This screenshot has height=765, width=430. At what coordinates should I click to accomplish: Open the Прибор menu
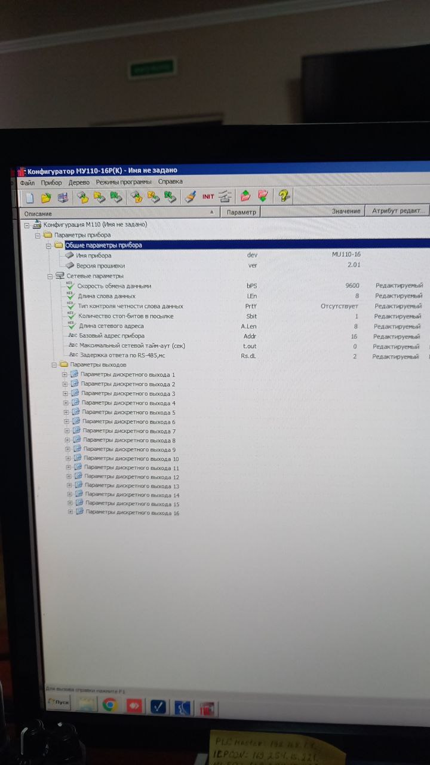[51, 182]
